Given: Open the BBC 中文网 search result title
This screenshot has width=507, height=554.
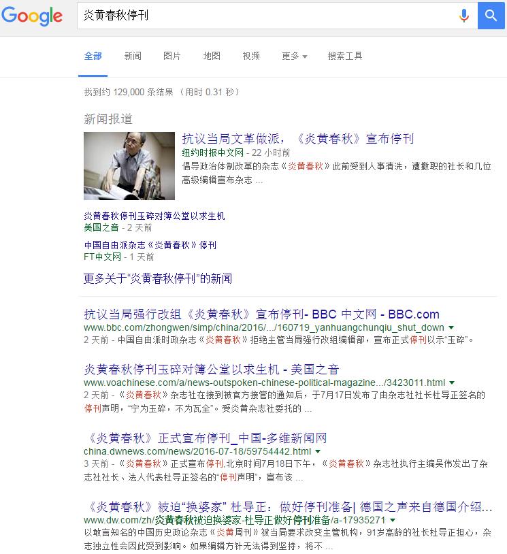Looking at the screenshot, I should point(261,314).
